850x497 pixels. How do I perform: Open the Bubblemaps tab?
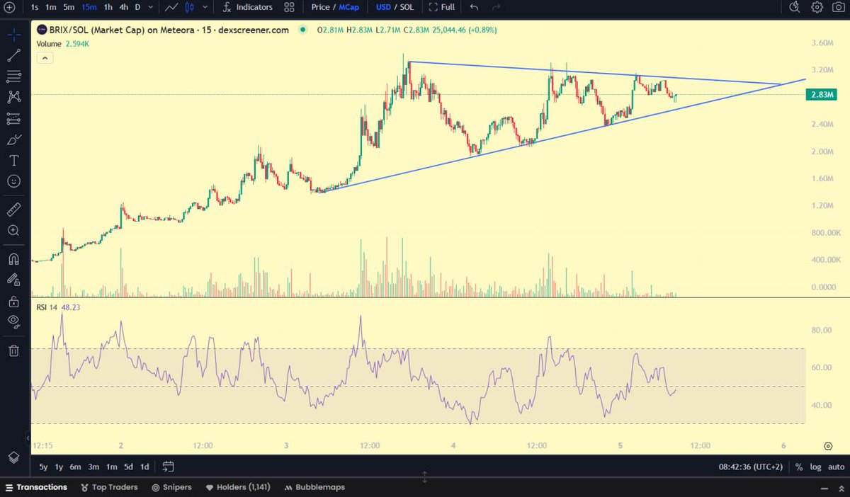314,487
